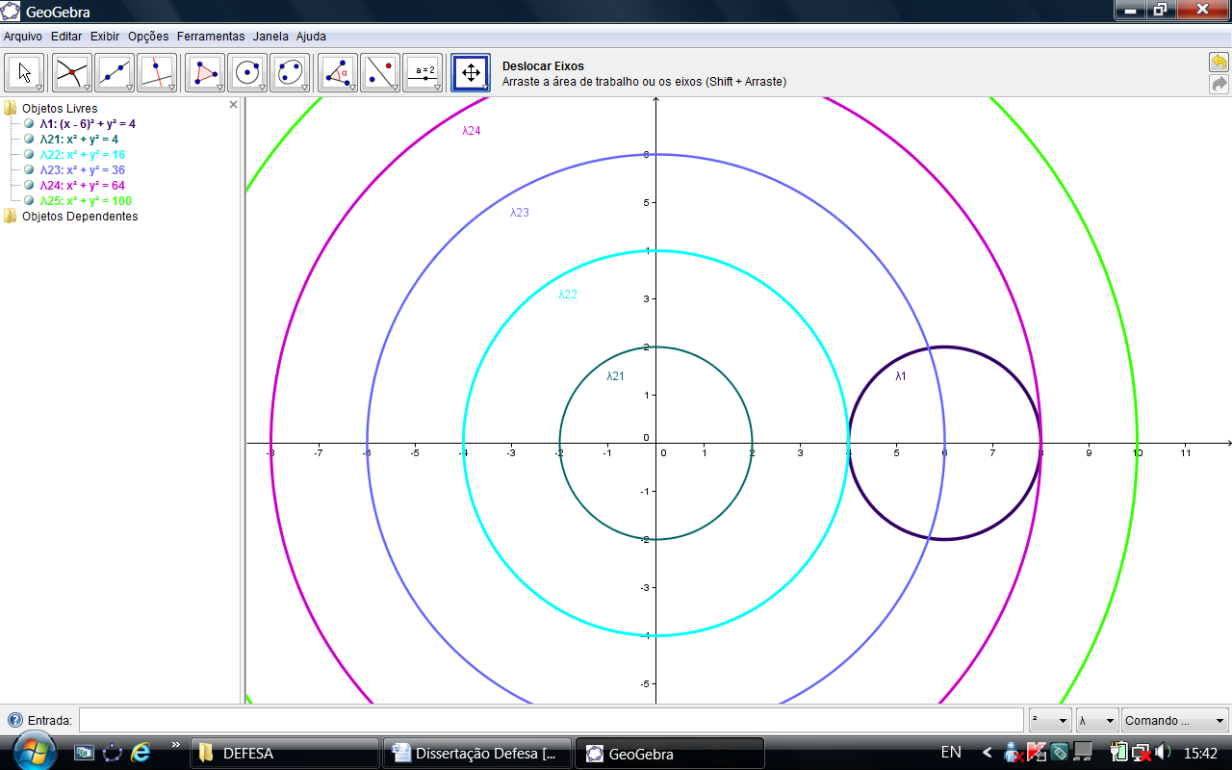
Task: Open the Exibir menu
Action: click(x=105, y=37)
